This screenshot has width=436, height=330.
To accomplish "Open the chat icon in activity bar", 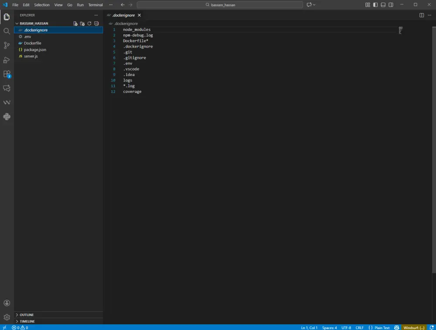I will click(7, 88).
